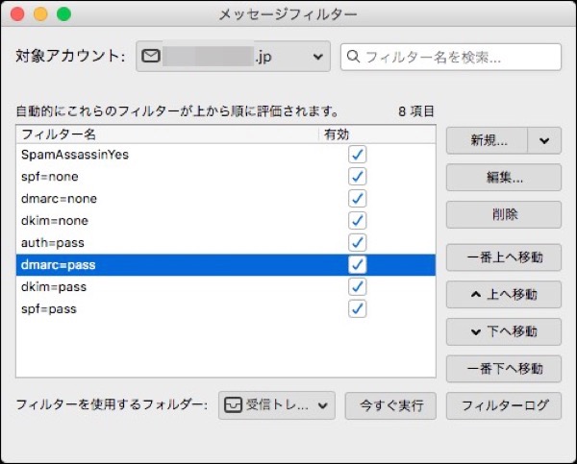Uncheck the spf=none filter checkbox
Viewport: 577px width, 464px height.
(x=358, y=177)
